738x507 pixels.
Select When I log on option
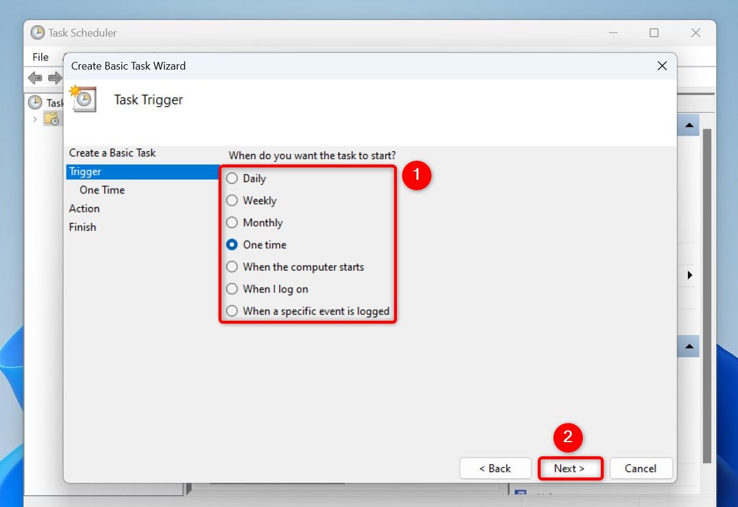pyautogui.click(x=267, y=289)
